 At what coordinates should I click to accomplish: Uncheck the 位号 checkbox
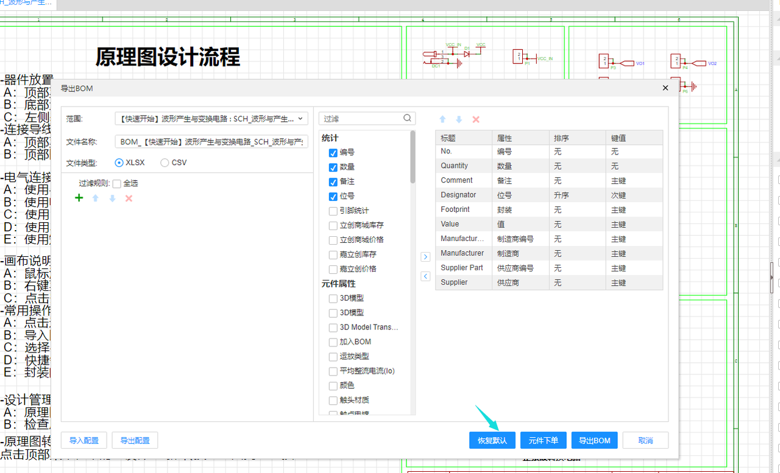(x=333, y=197)
